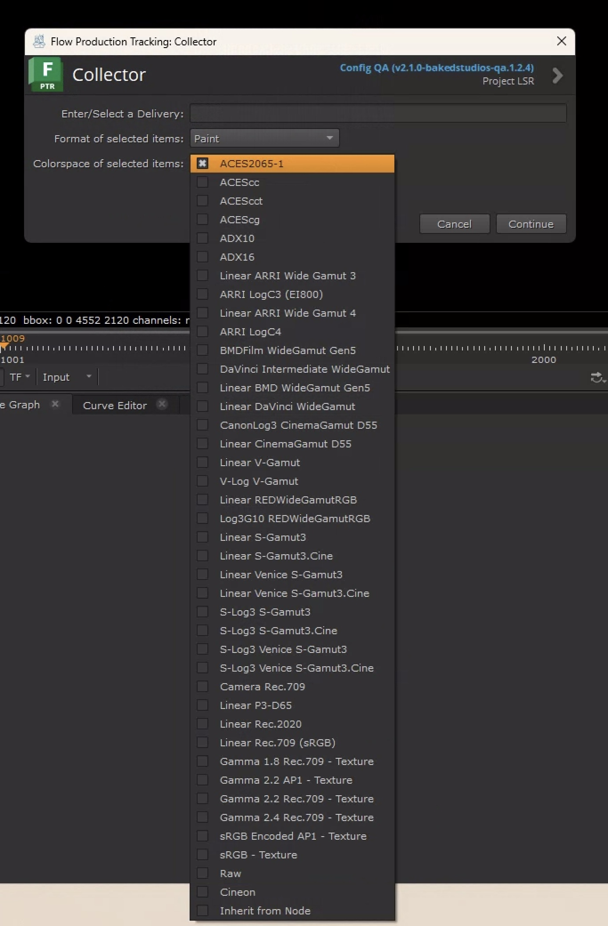Enable the ACEScct colorspace checkbox
The height and width of the screenshot is (926, 608).
pyautogui.click(x=203, y=201)
